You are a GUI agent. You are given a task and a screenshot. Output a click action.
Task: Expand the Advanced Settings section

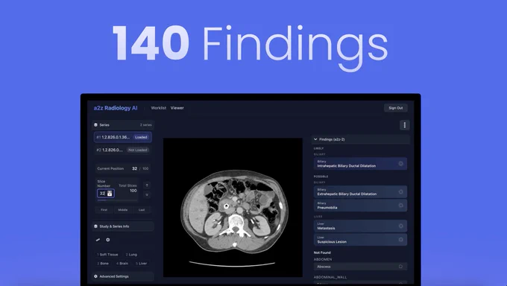(x=123, y=276)
